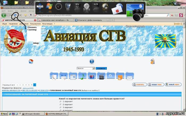Click the 'Слушать' button

101,68
